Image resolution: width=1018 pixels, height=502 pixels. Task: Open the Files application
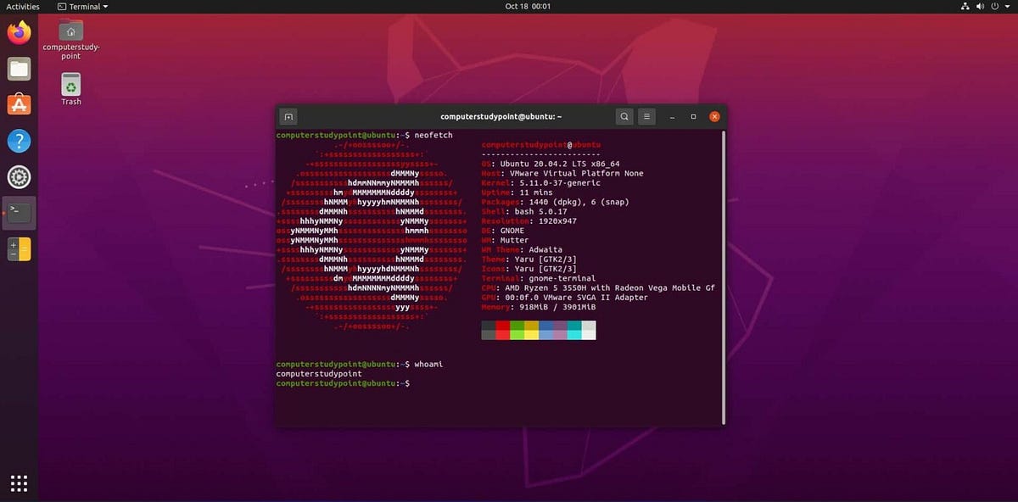19,69
